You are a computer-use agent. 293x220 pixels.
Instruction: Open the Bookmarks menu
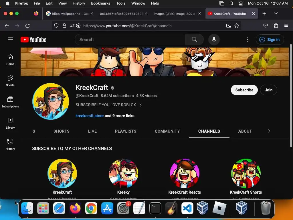pos(100,3)
